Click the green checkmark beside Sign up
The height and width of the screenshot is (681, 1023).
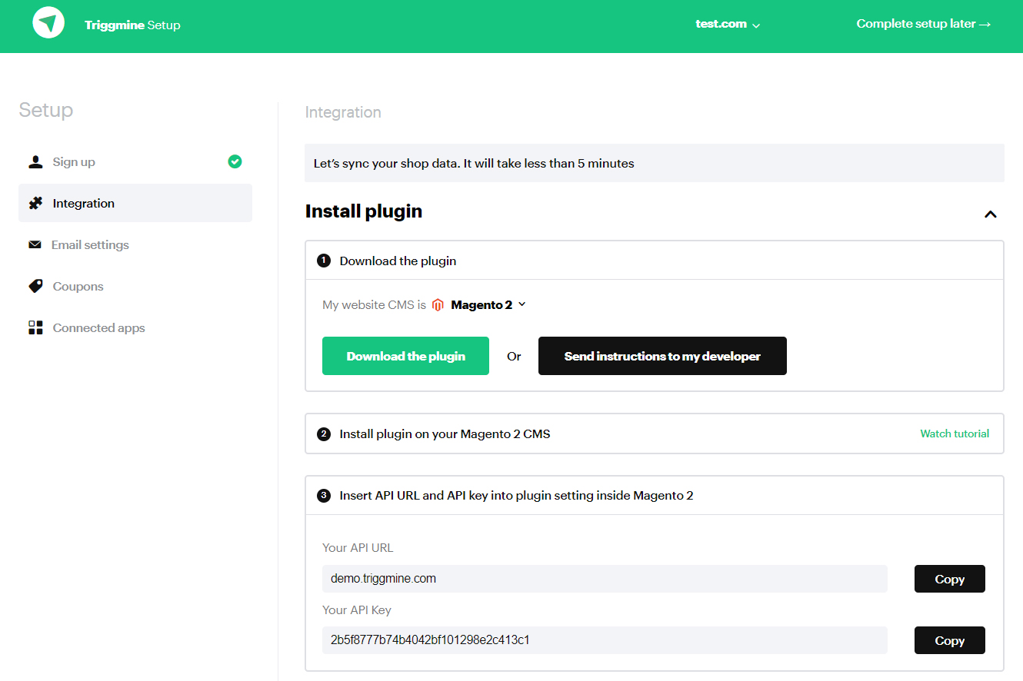coord(235,161)
